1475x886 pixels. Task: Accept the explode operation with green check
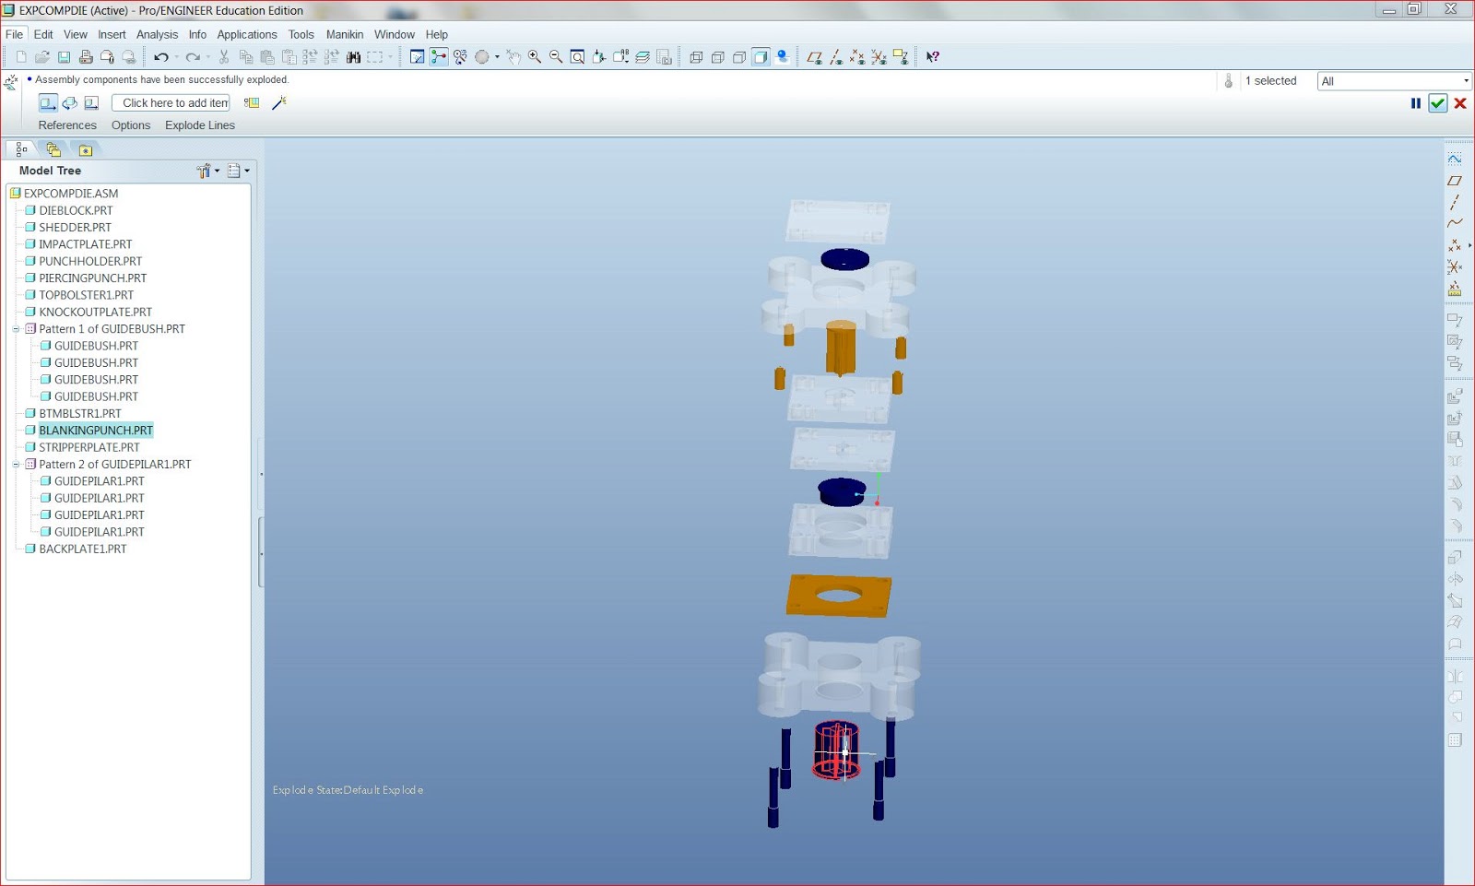pos(1438,103)
